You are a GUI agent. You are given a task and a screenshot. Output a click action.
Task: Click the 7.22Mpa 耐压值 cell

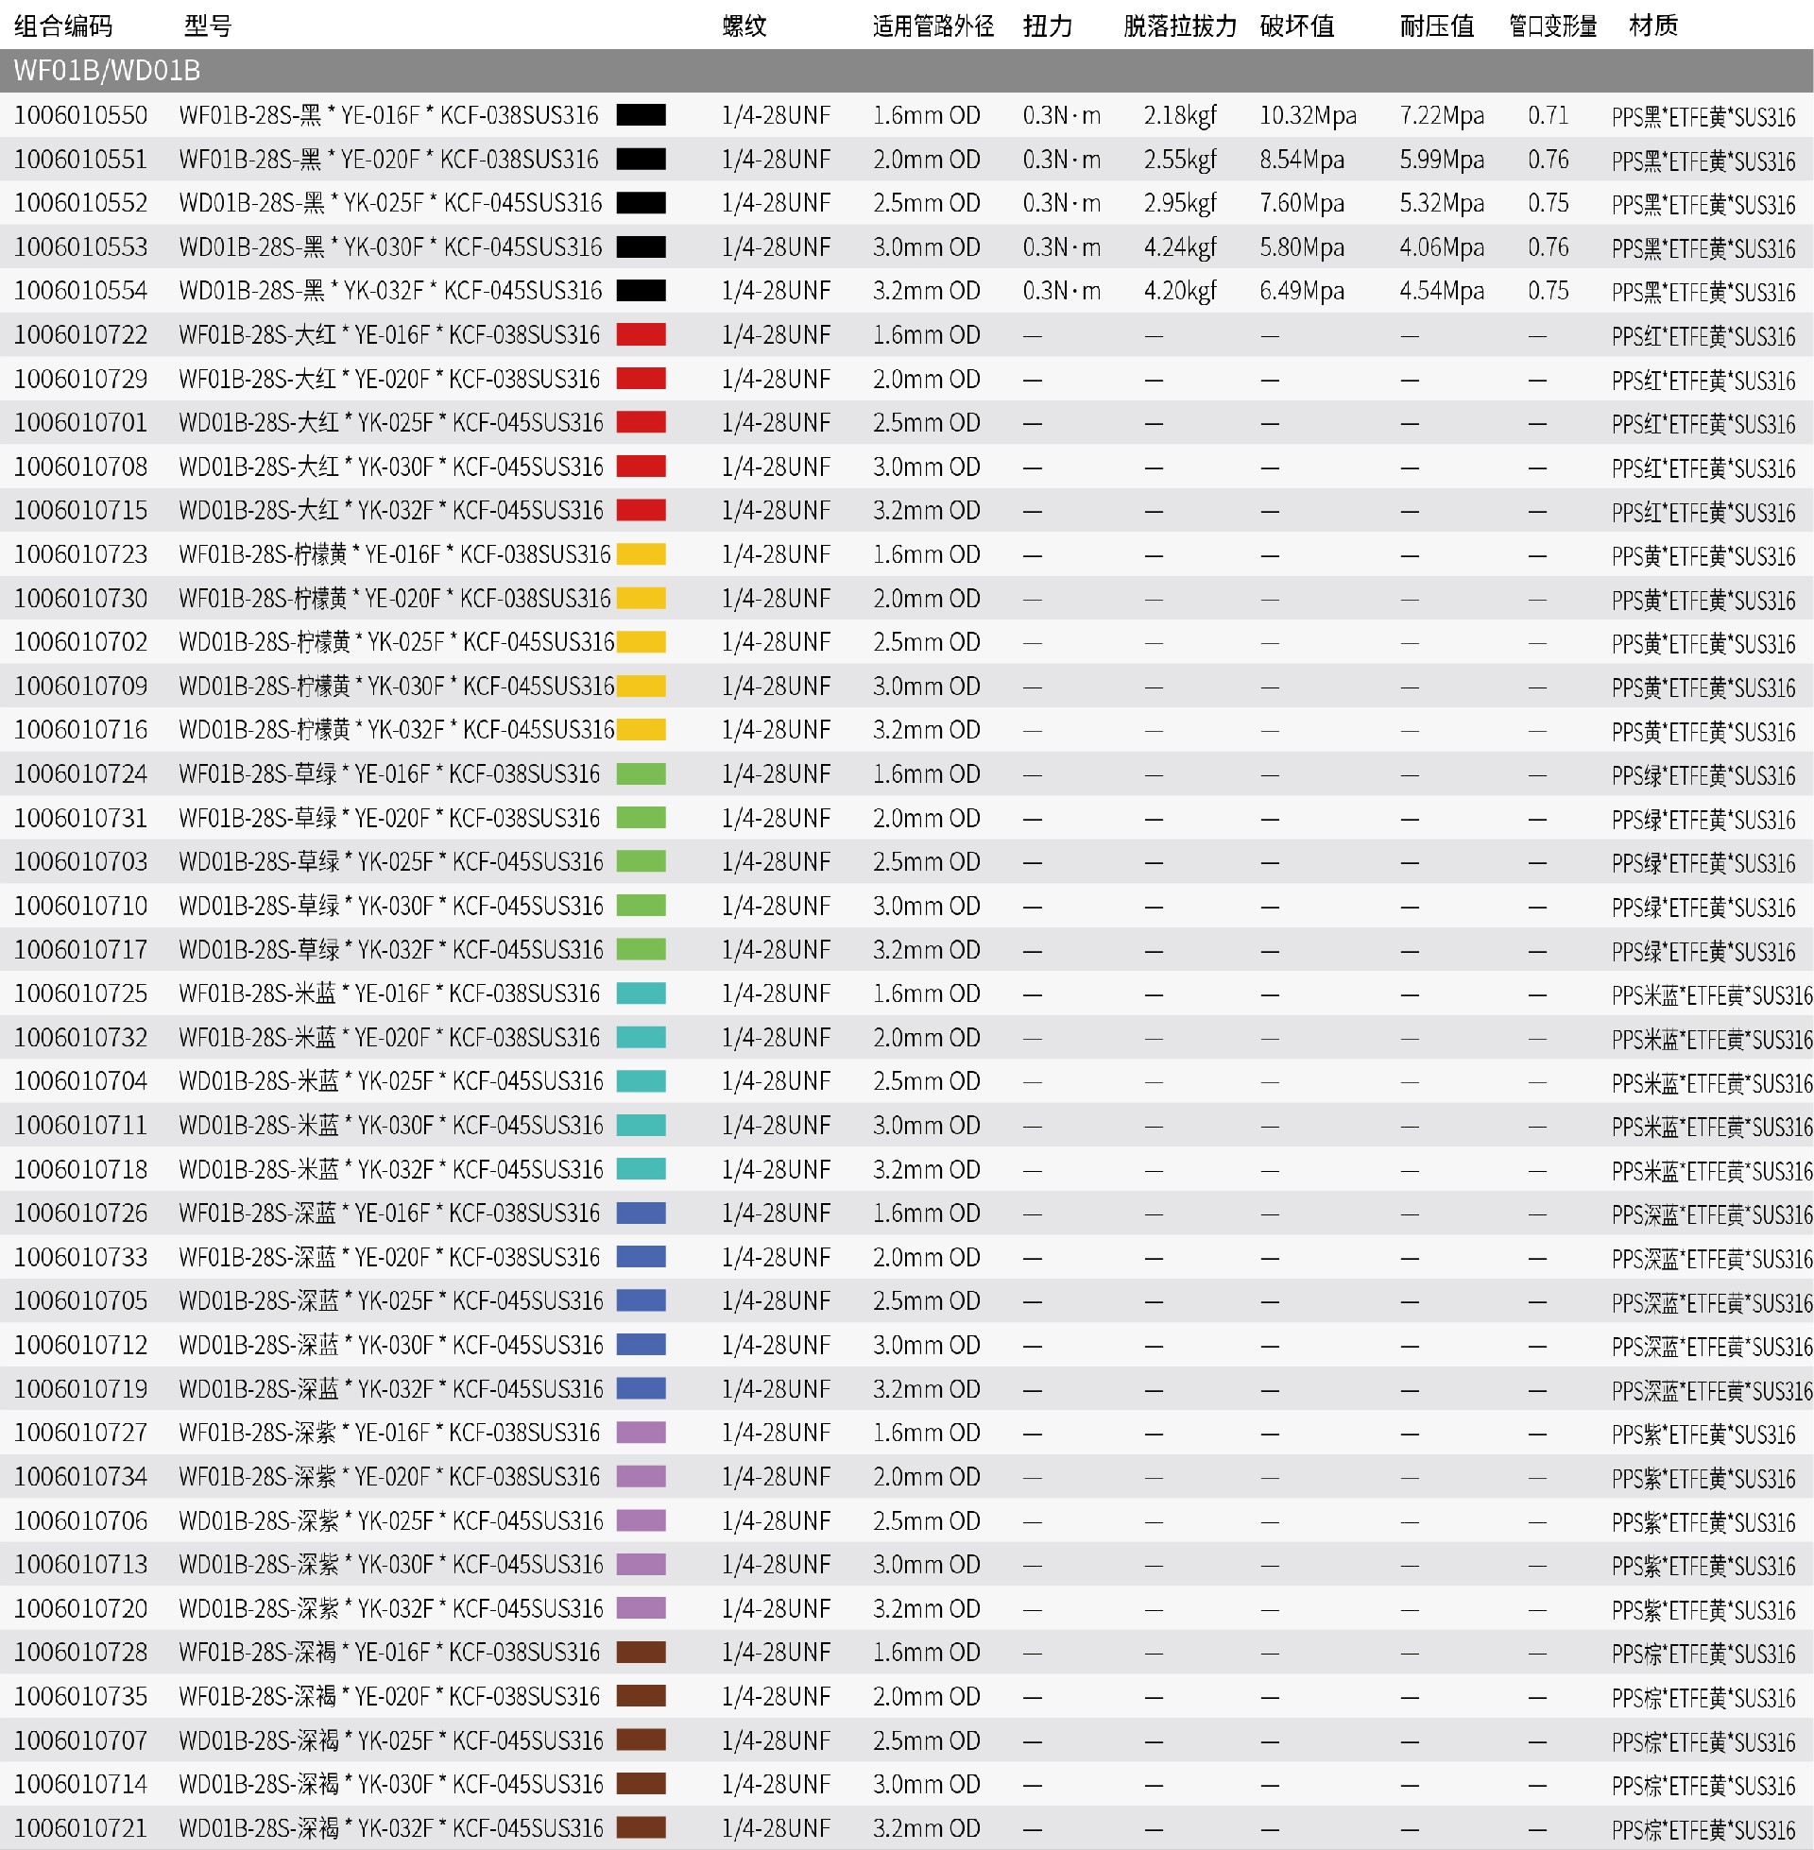click(x=1441, y=115)
